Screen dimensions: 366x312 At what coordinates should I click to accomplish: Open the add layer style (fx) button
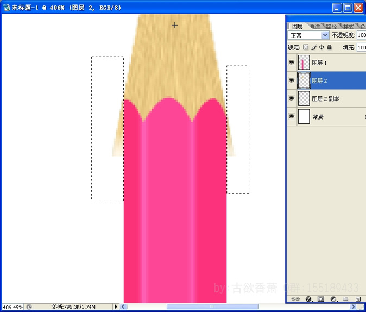coord(308,299)
